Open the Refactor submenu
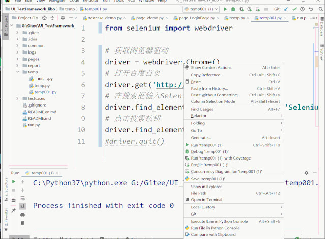This screenshot has width=325, height=239. [x=199, y=116]
